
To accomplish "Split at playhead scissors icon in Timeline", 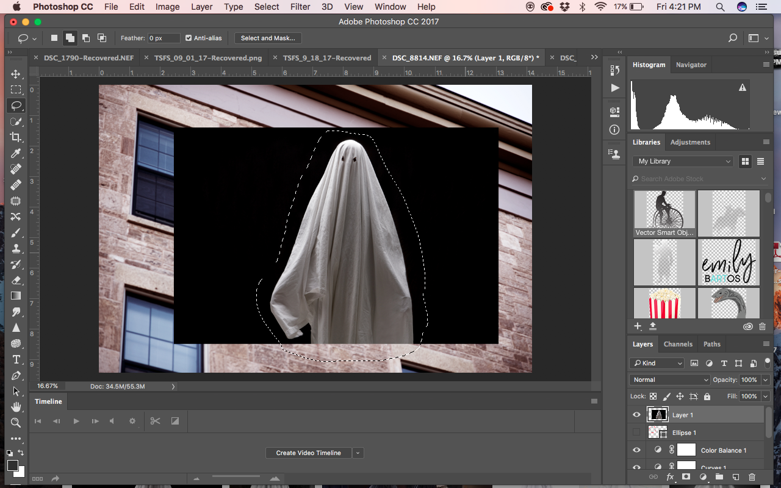I will [x=155, y=421].
